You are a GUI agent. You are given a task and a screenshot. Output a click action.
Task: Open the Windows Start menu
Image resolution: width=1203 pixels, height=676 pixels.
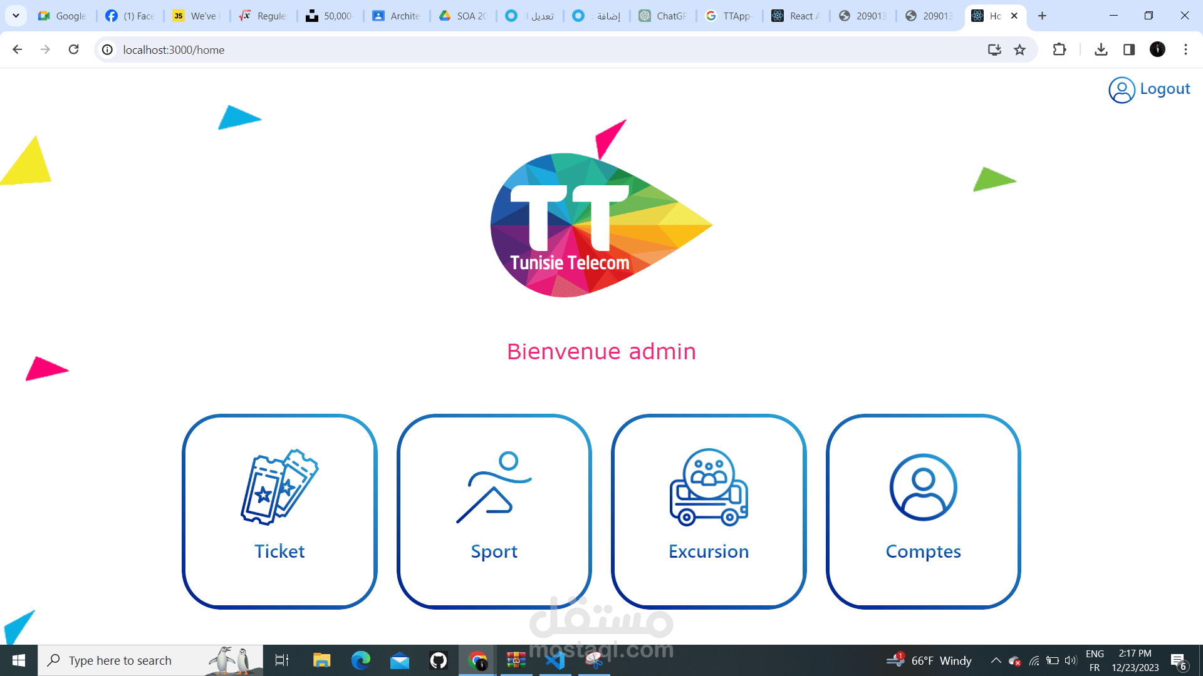[x=19, y=660]
